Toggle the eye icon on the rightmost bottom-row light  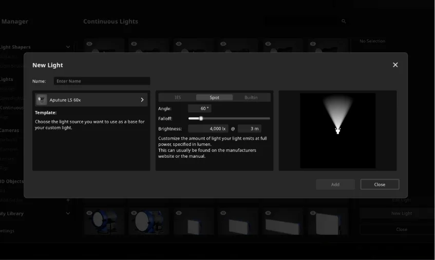click(313, 213)
